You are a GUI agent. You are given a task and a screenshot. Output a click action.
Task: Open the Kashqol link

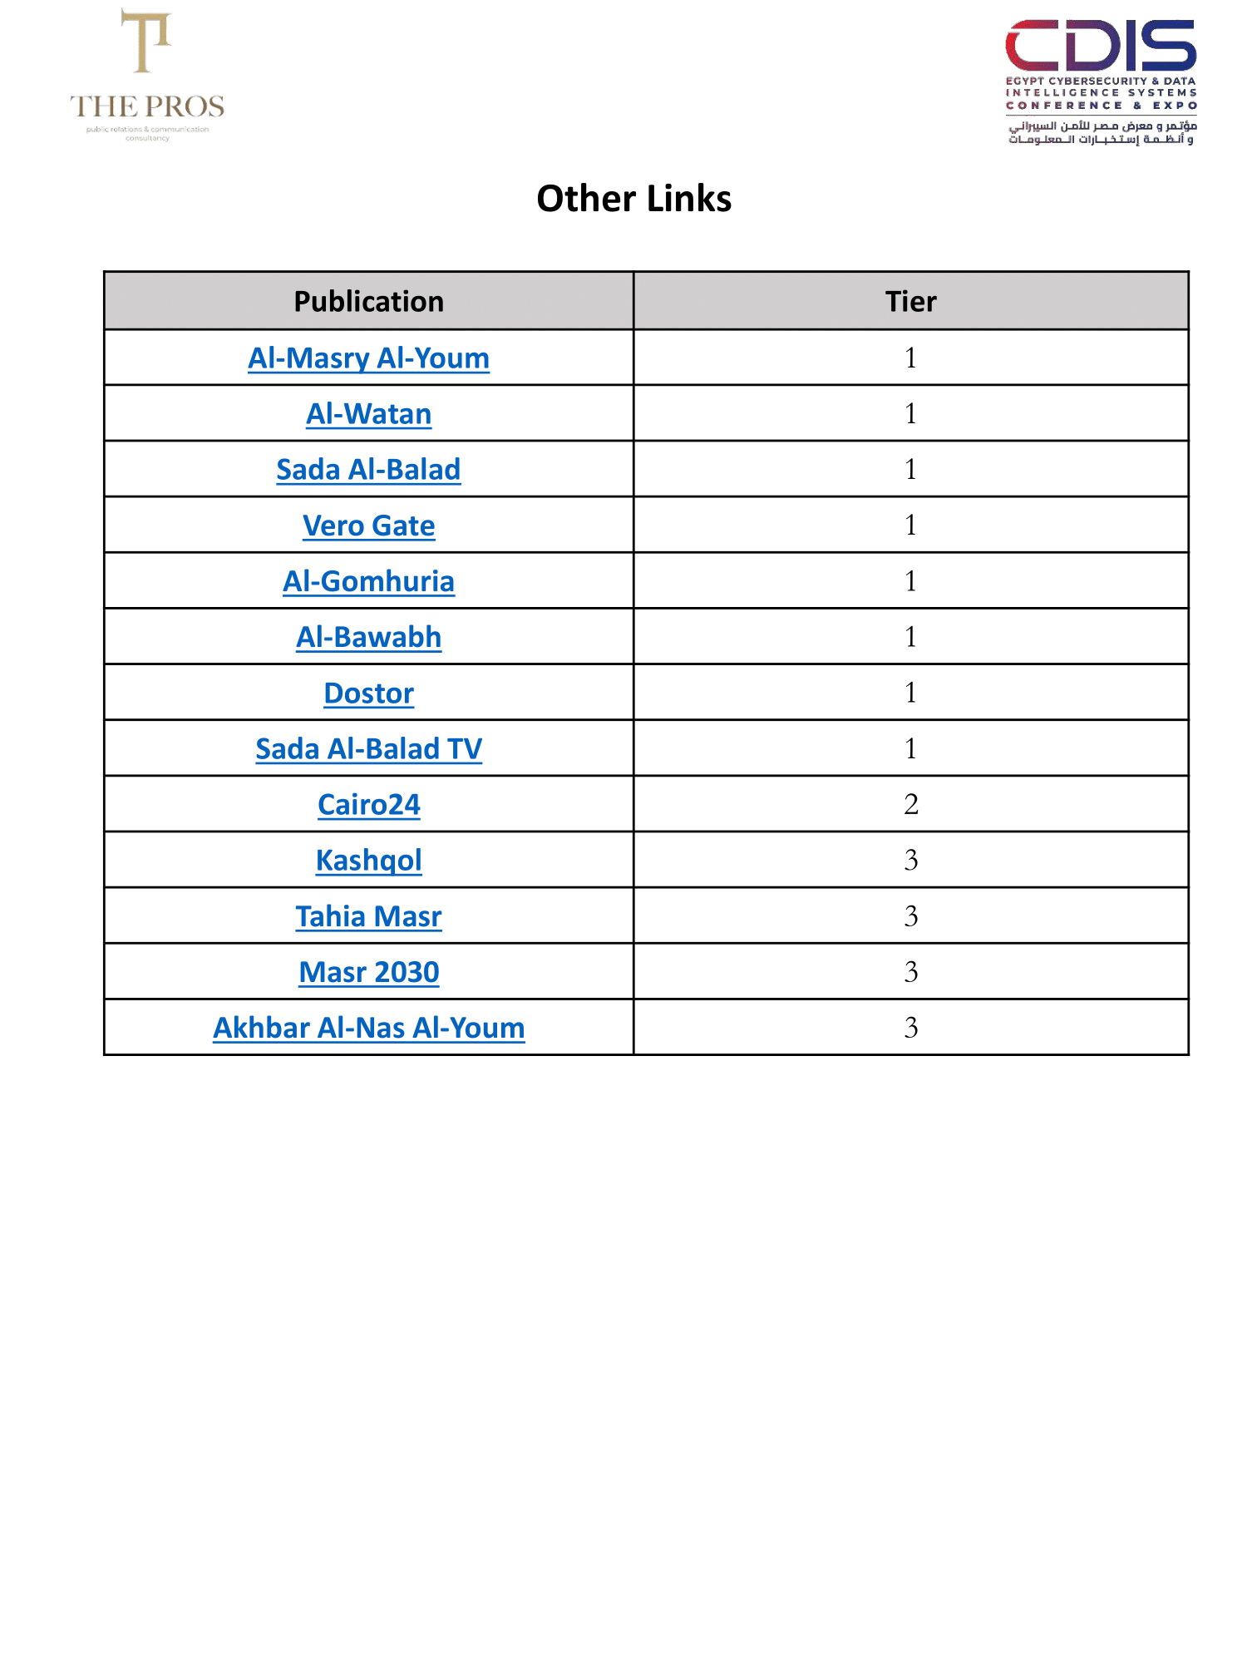point(368,861)
